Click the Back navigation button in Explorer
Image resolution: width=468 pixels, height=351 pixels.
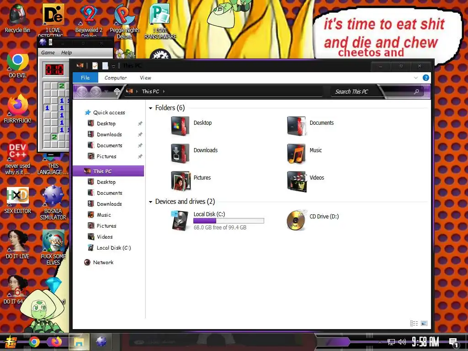[82, 91]
